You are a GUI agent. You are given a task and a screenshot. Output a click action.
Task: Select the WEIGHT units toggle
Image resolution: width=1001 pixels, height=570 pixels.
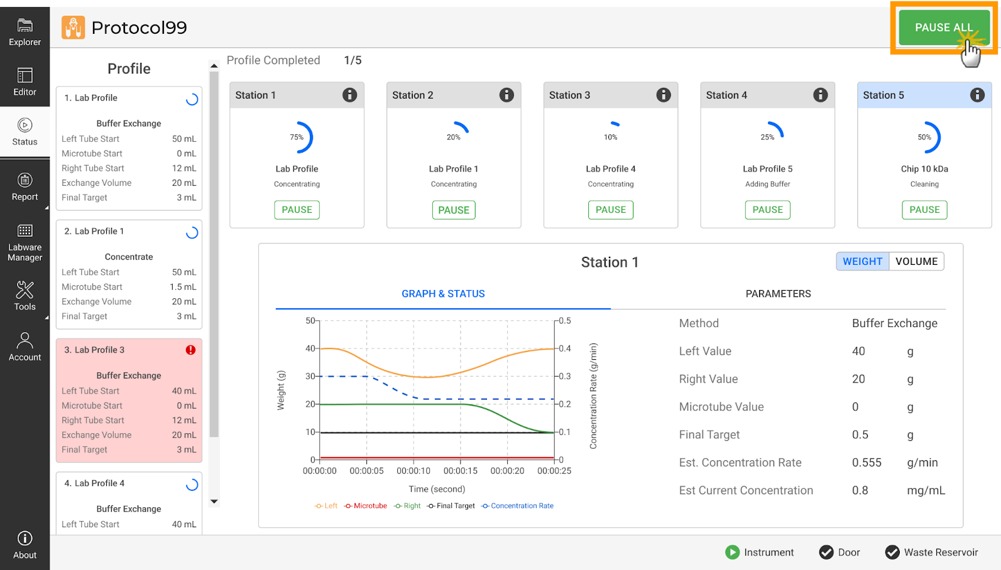862,262
